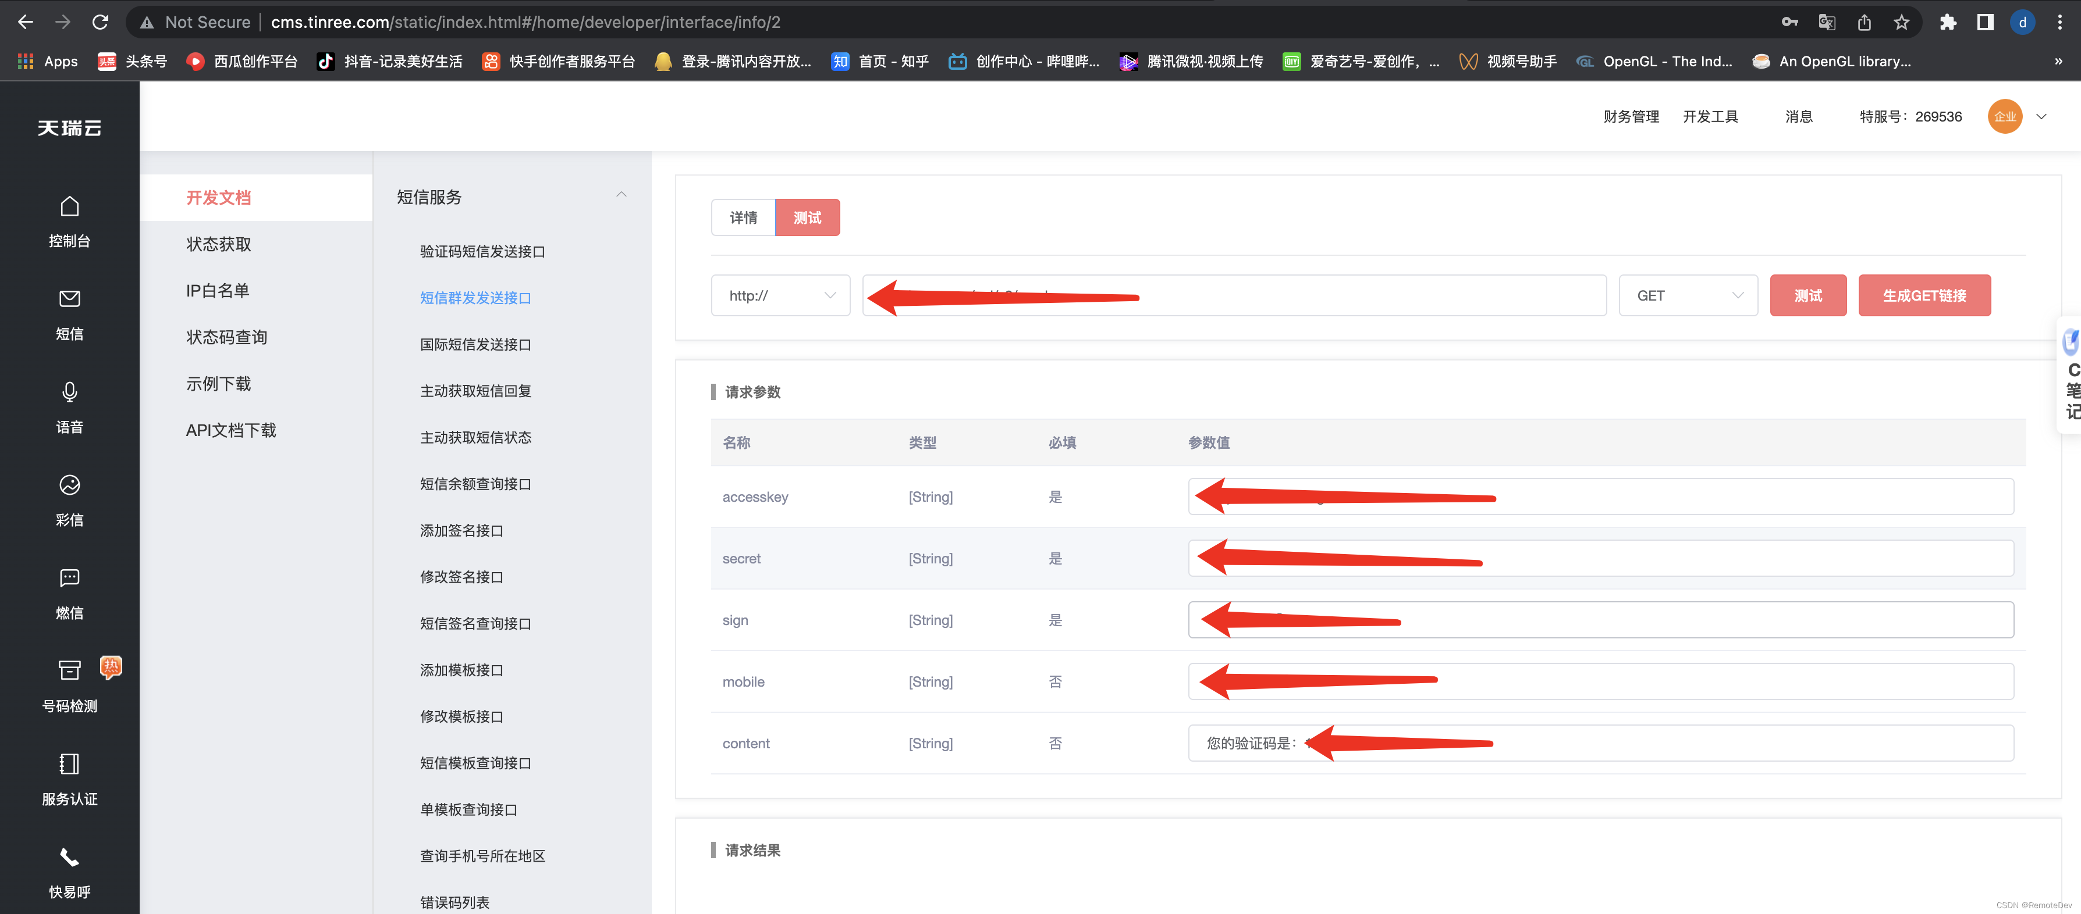This screenshot has width=2081, height=914.
Task: Click the password key icon in address bar
Action: click(1790, 23)
